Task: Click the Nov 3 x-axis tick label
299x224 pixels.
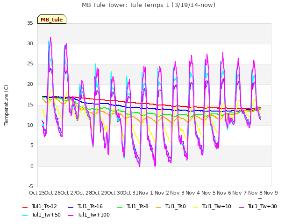Action: 178,193
